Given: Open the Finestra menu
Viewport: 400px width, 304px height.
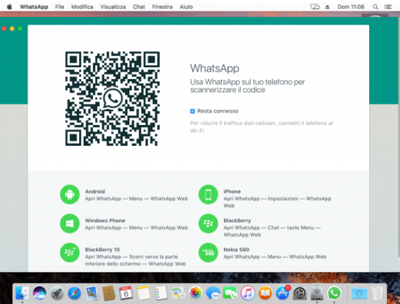Looking at the screenshot, I should (162, 7).
